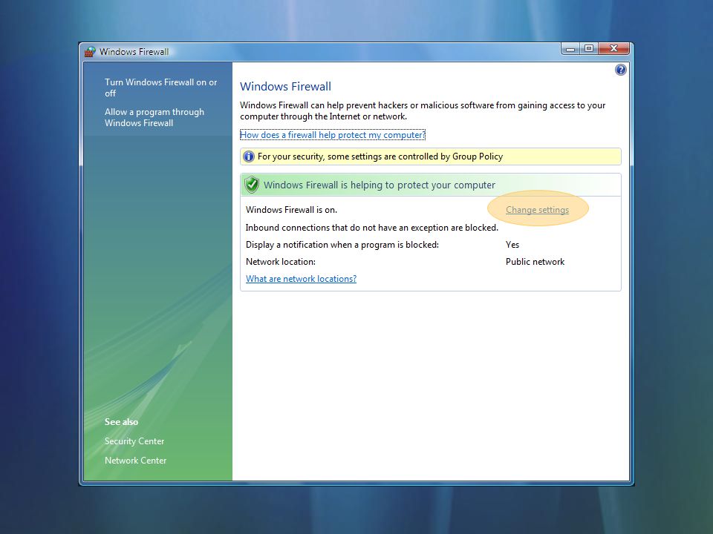713x534 pixels.
Task: Click the firewall description paragraph
Action: tap(423, 111)
